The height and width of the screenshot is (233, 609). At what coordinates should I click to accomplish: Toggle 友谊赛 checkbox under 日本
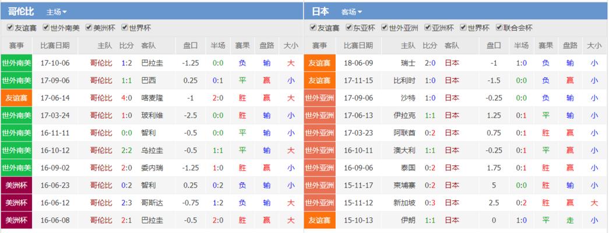[313, 28]
